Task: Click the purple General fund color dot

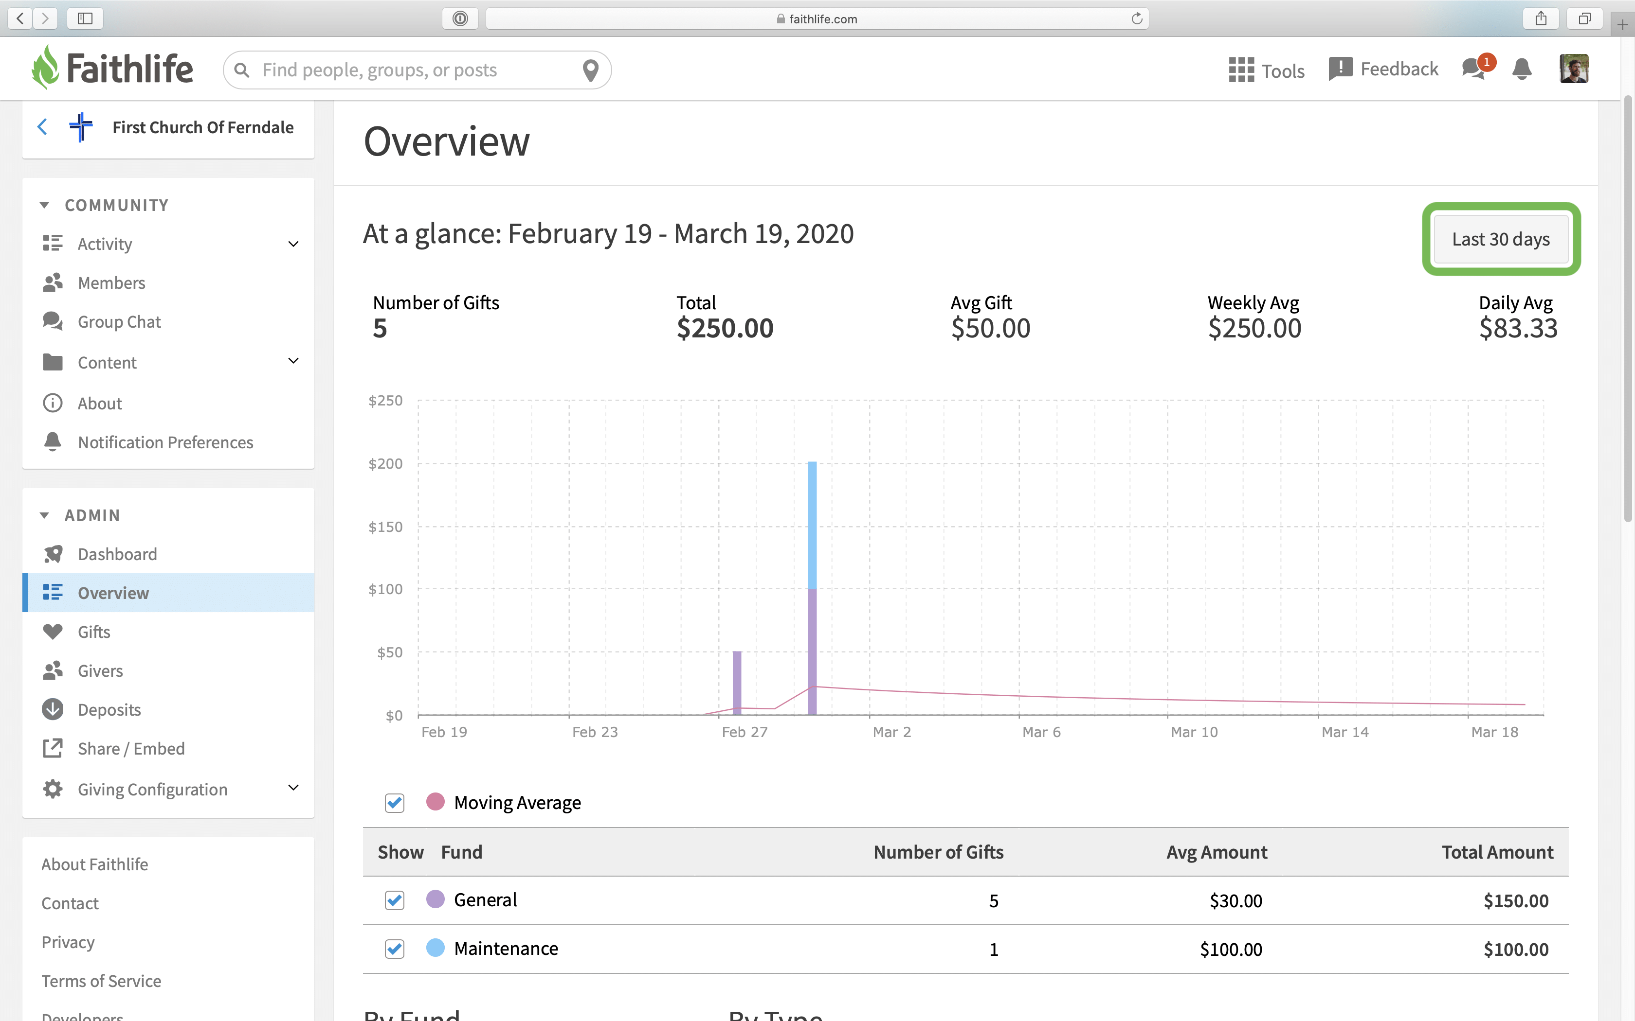Action: (x=436, y=899)
